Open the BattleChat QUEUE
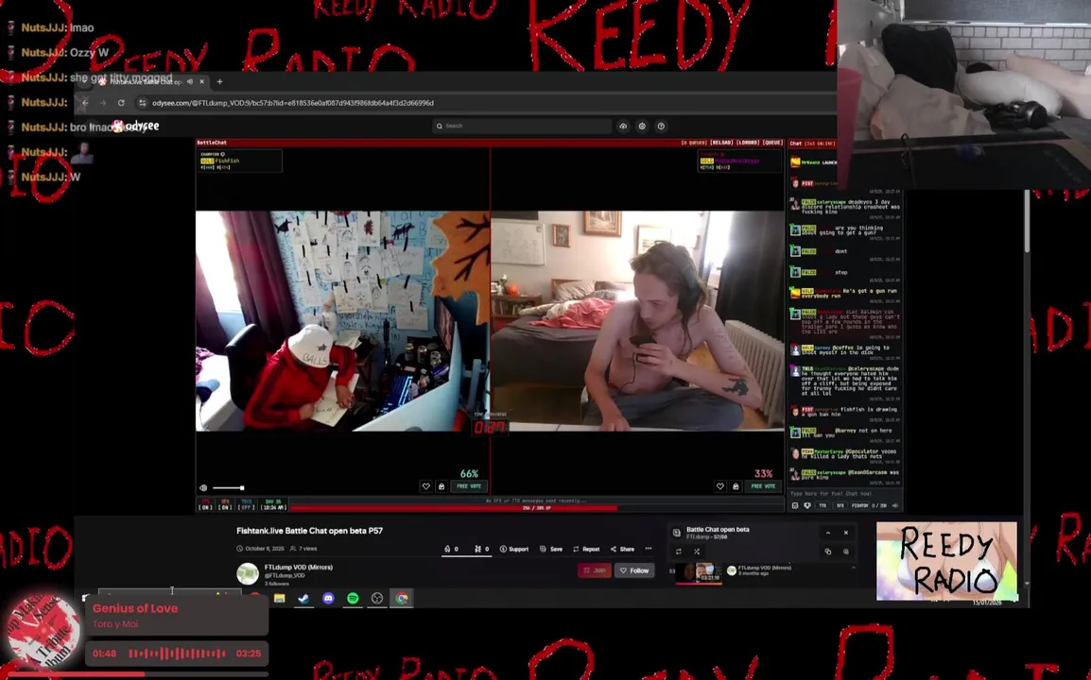Screen dimensions: 1091x680 [772, 143]
